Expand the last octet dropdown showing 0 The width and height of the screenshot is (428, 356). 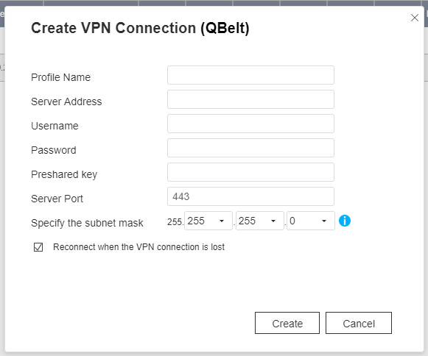(311, 221)
